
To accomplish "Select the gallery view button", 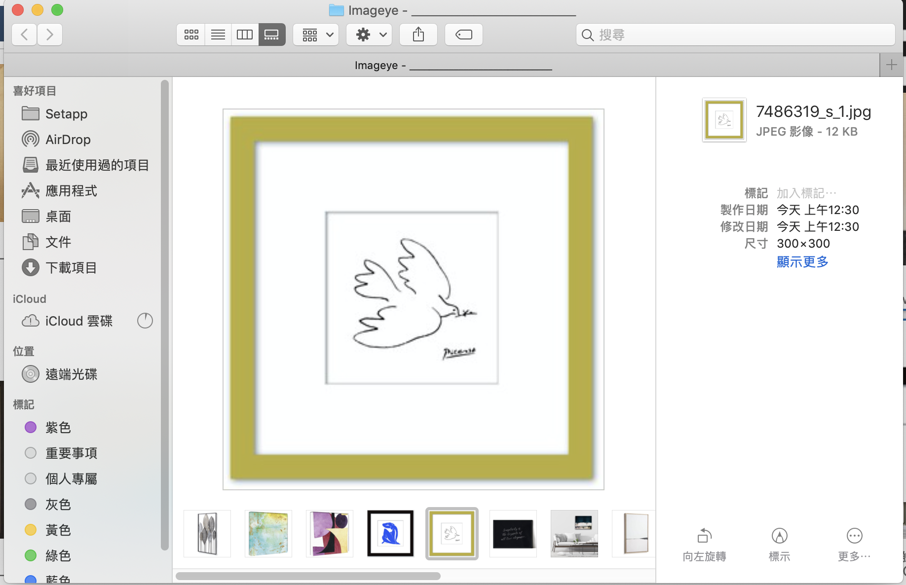I will 272,35.
